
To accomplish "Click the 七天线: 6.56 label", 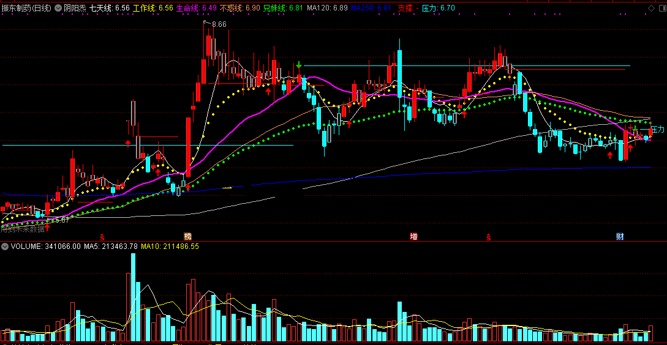I will click(110, 8).
